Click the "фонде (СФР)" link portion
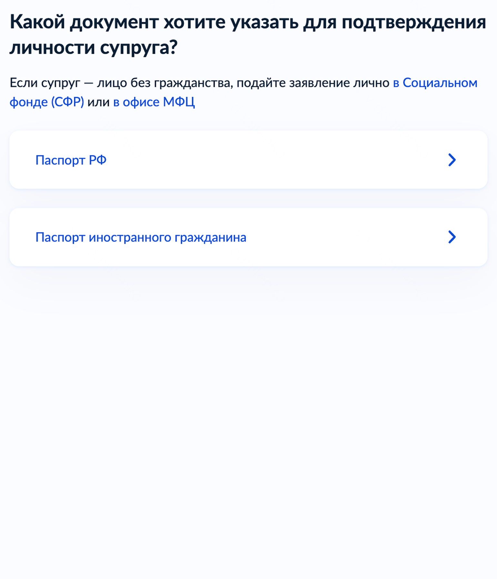Viewport: 497px width, 579px height. coord(47,102)
